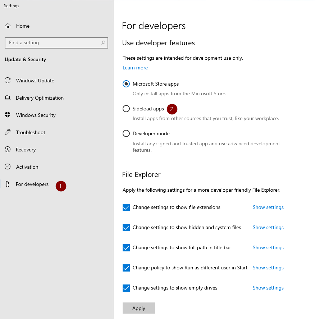Click the Activation checkmark icon
The width and height of the screenshot is (315, 319).
pyautogui.click(x=8, y=167)
